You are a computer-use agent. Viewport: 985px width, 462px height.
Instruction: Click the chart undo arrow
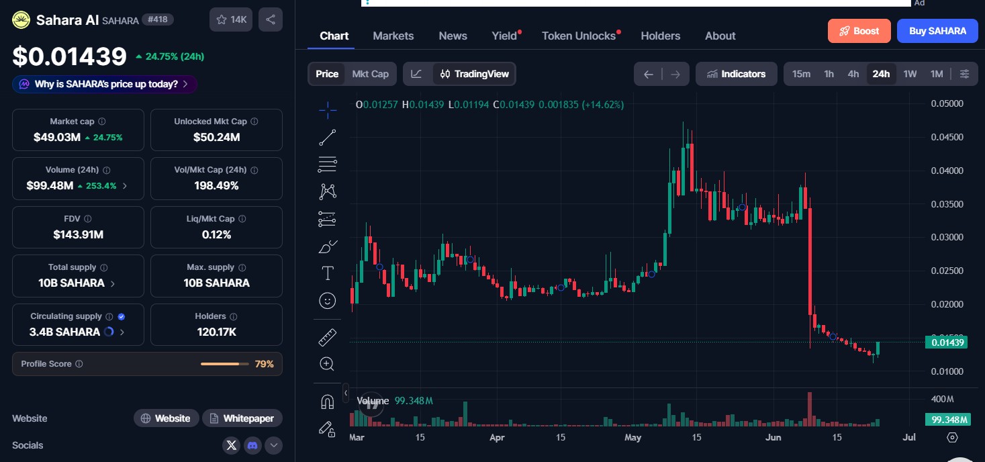click(649, 74)
